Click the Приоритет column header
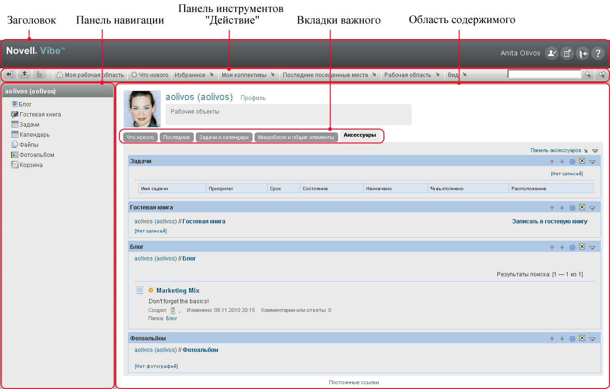This screenshot has height=389, width=610. pos(237,189)
